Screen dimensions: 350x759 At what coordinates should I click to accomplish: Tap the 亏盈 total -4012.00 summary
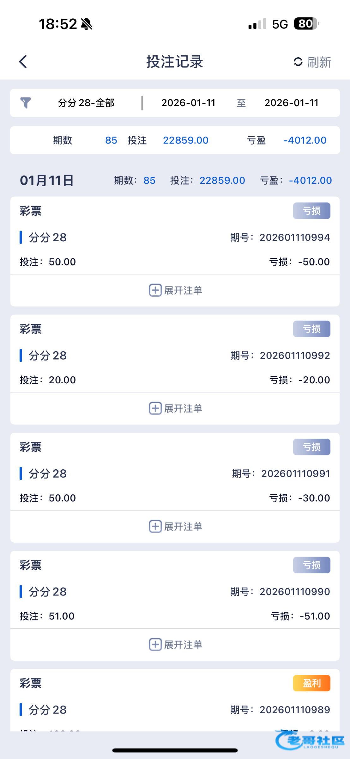[305, 140]
